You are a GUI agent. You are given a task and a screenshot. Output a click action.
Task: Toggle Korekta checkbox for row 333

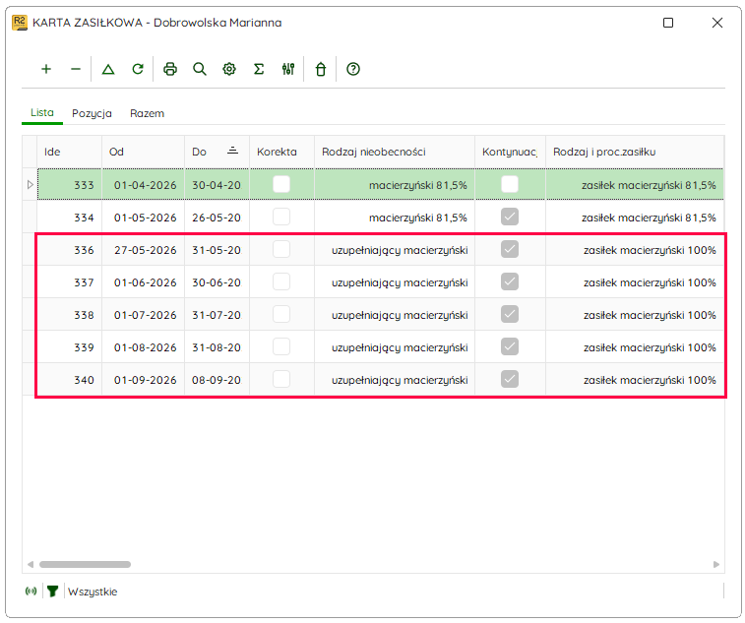point(281,184)
